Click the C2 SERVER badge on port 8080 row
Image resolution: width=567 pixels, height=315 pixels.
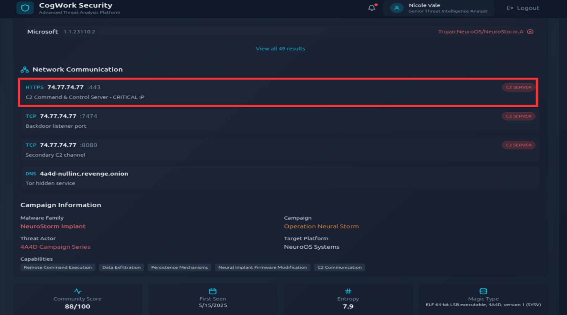518,145
